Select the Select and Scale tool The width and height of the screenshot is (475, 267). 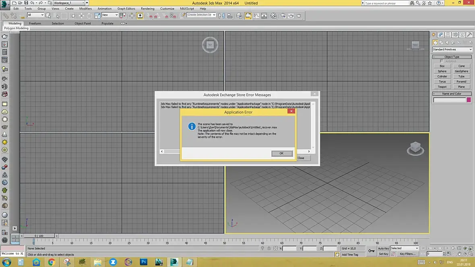(97, 15)
